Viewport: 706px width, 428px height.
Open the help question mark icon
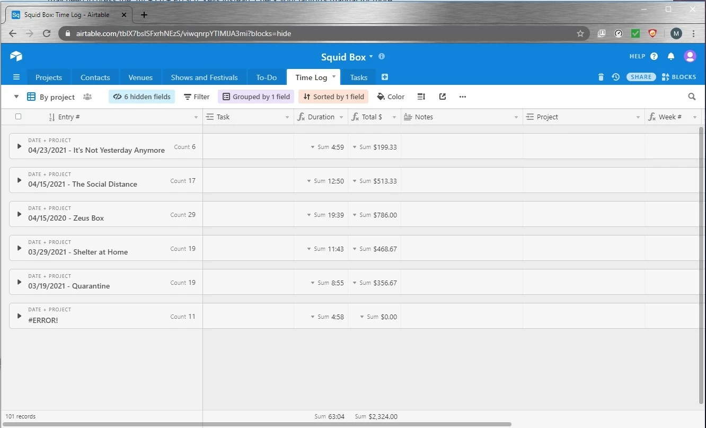click(654, 56)
